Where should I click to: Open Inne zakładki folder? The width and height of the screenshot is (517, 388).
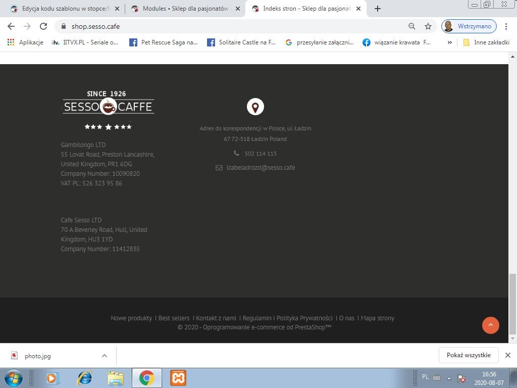486,42
